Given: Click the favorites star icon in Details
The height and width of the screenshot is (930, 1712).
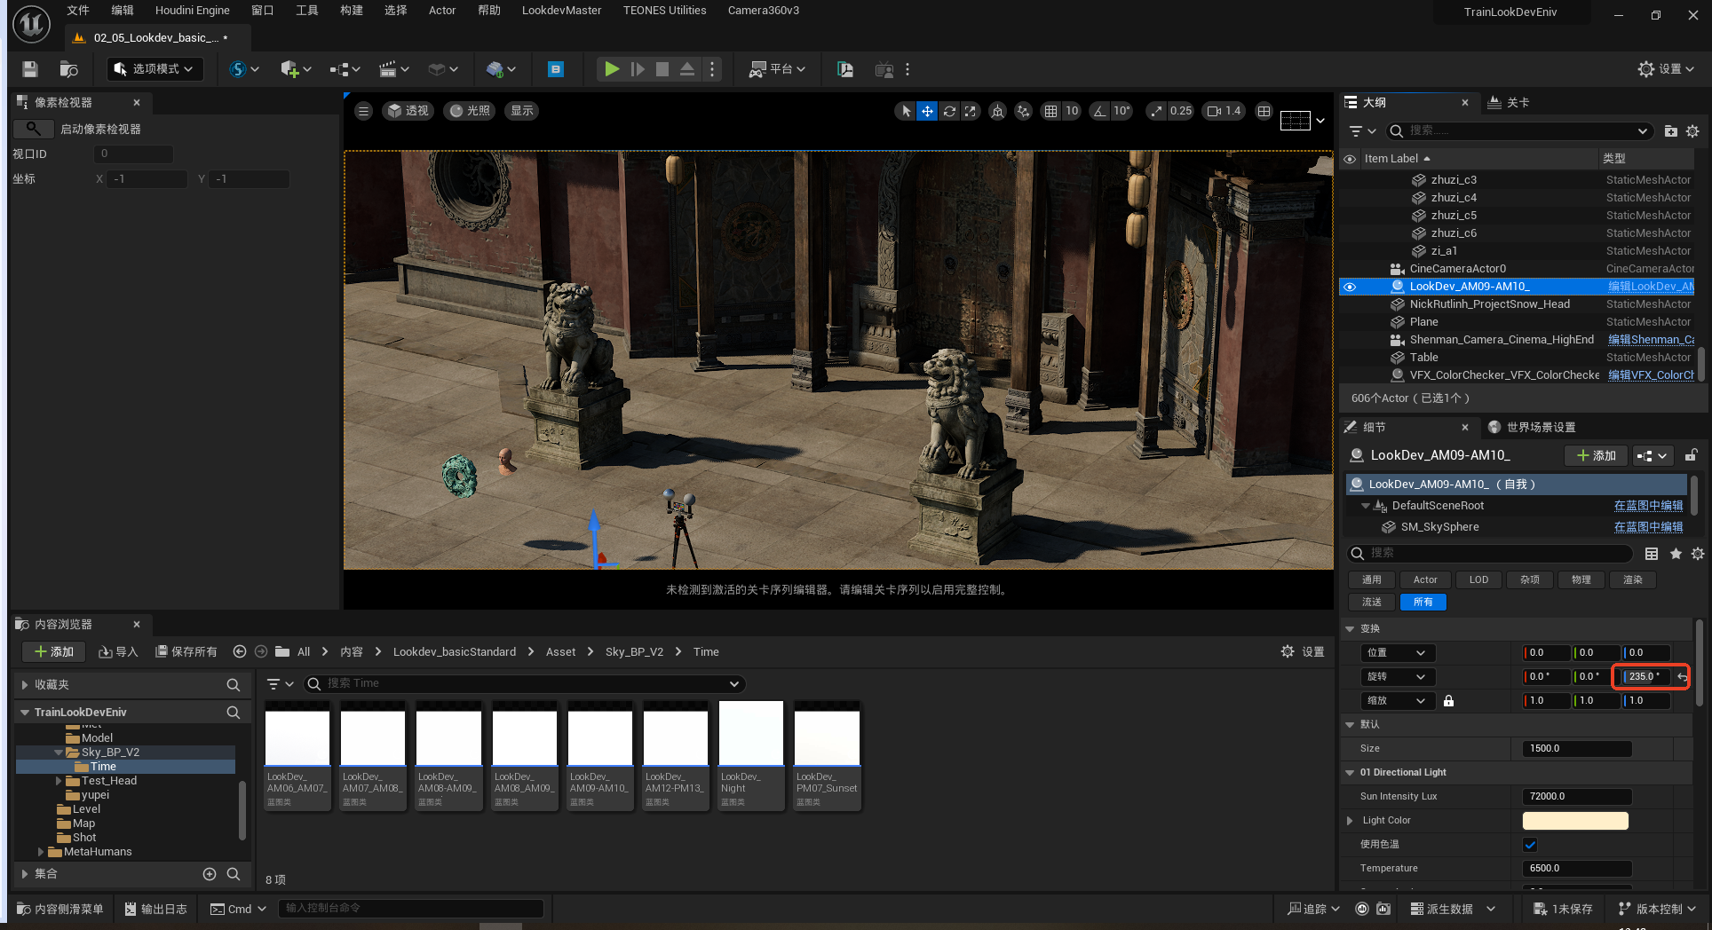Looking at the screenshot, I should [1676, 554].
